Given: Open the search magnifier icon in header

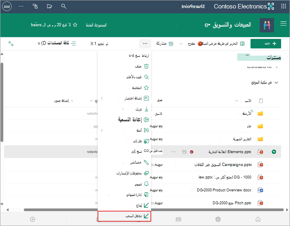Looking at the screenshot, I should [64, 6].
